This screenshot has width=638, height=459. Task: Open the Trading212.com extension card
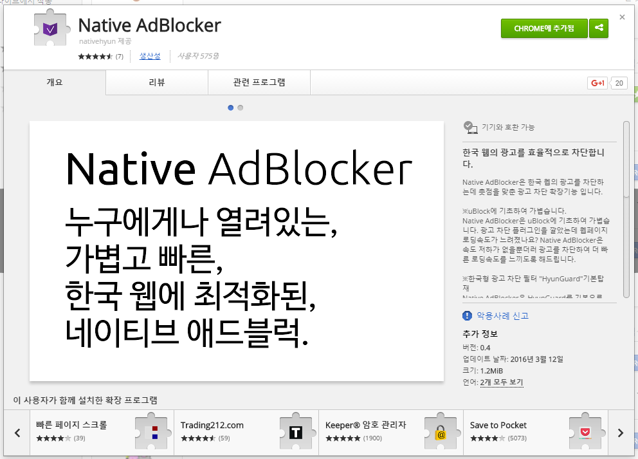(x=246, y=433)
